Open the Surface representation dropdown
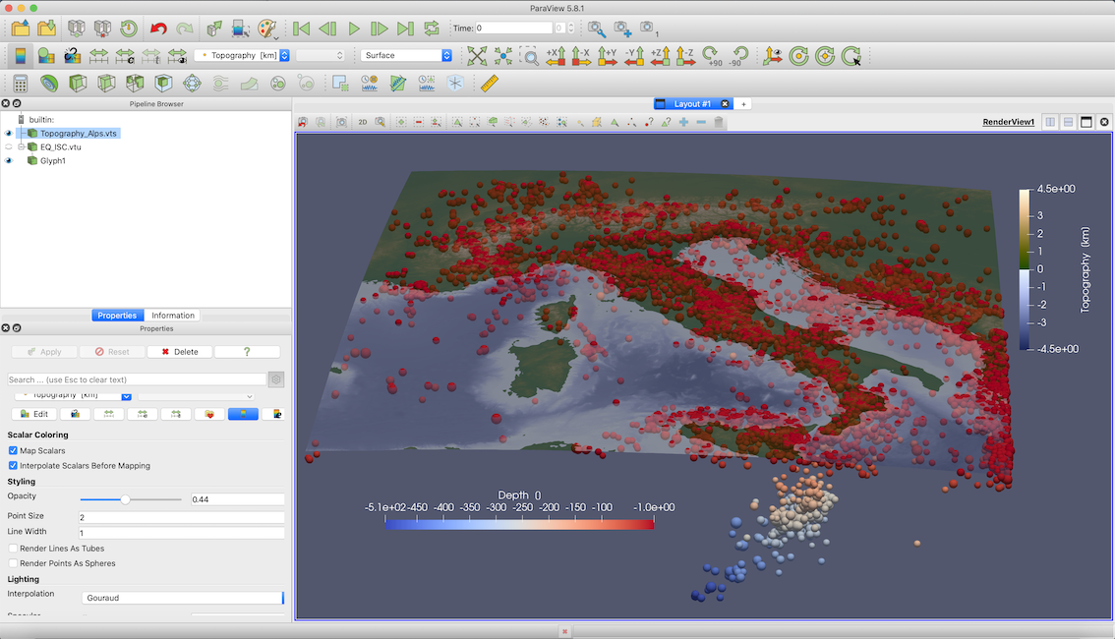The height and width of the screenshot is (639, 1115). (x=406, y=55)
